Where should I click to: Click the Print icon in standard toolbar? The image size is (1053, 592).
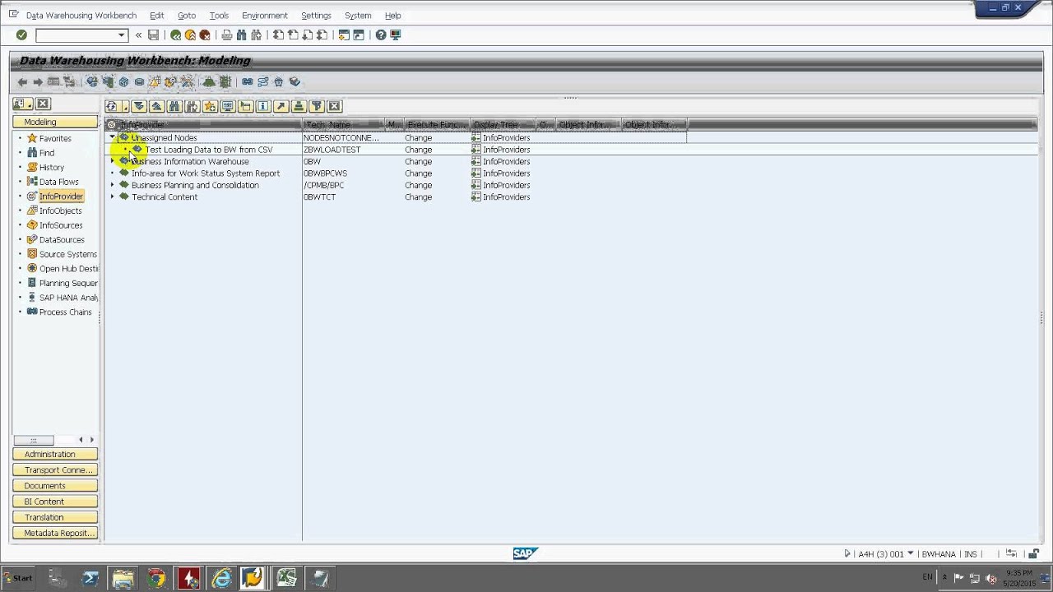[x=227, y=35]
